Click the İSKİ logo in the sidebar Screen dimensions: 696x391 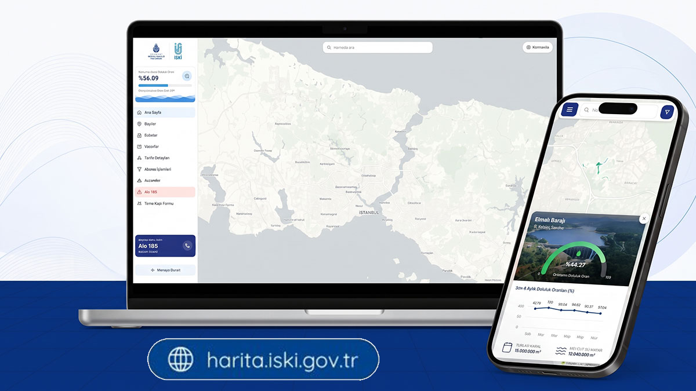click(178, 52)
